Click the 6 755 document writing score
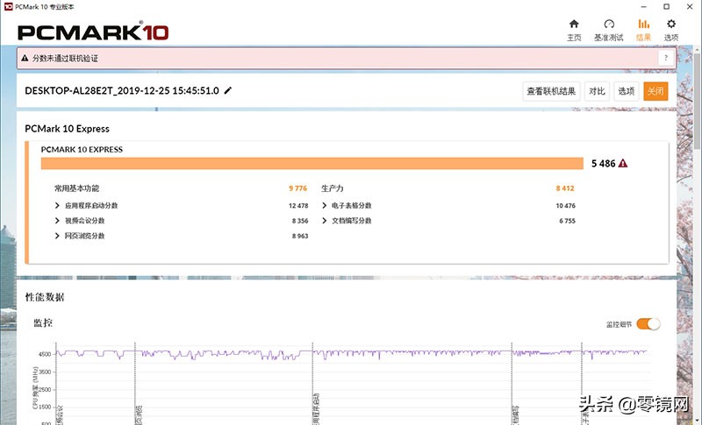The height and width of the screenshot is (425, 702). point(567,221)
